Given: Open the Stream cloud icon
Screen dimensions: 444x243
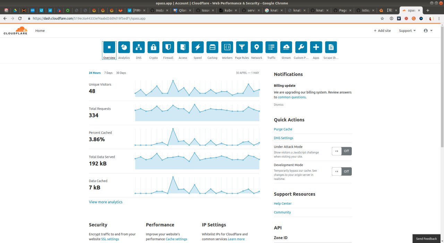Looking at the screenshot, I should click(286, 47).
